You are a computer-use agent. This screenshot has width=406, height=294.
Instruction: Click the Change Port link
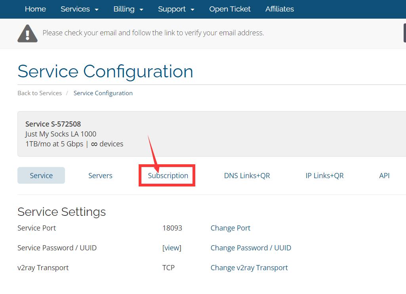coord(231,228)
